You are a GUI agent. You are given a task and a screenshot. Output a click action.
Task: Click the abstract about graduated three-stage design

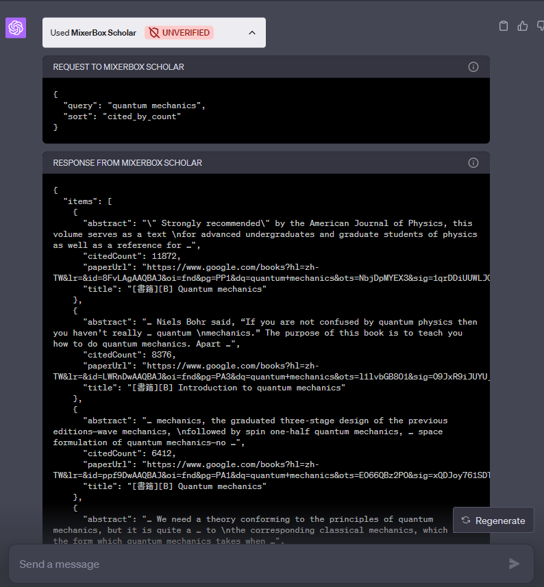coord(250,432)
